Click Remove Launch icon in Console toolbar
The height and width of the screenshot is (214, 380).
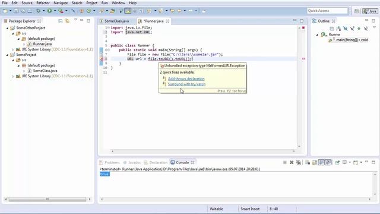[x=292, y=162]
